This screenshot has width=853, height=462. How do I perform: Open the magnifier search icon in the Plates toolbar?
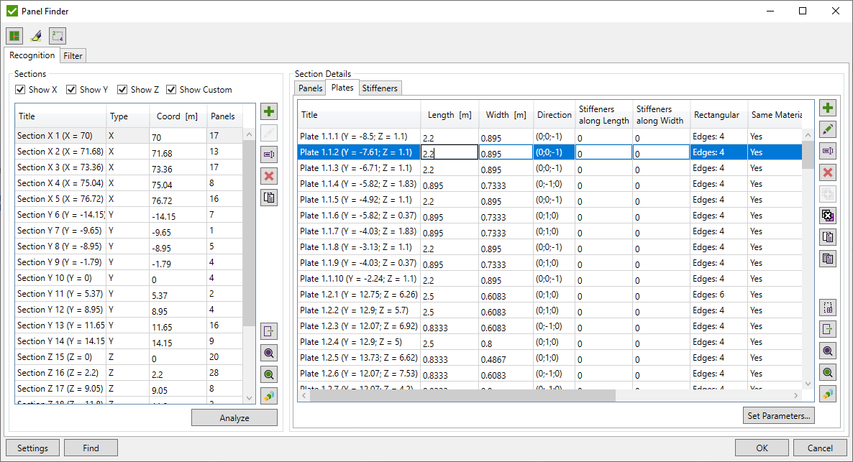(x=828, y=351)
